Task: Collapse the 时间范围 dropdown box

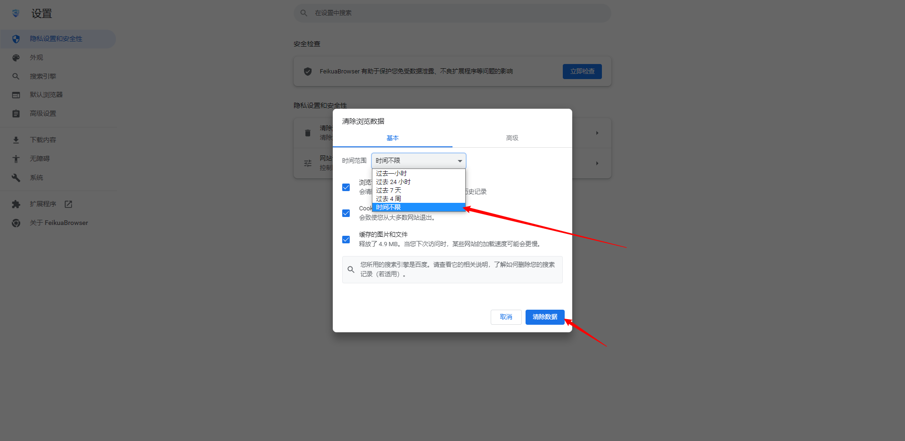Action: click(418, 161)
